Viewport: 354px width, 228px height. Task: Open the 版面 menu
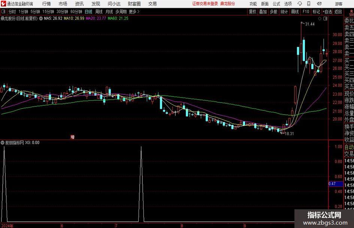(264, 4)
